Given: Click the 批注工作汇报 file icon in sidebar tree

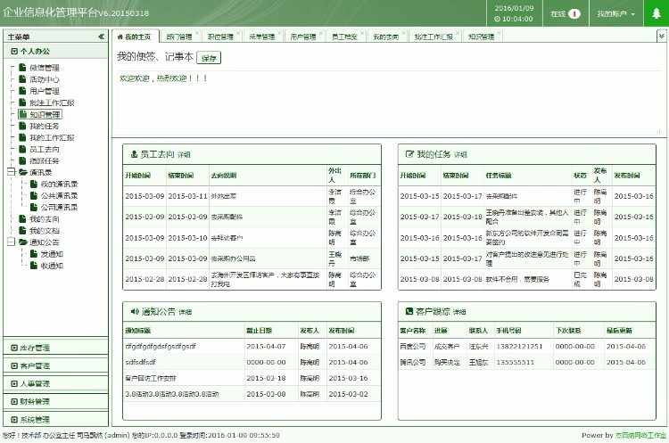Looking at the screenshot, I should click(22, 103).
